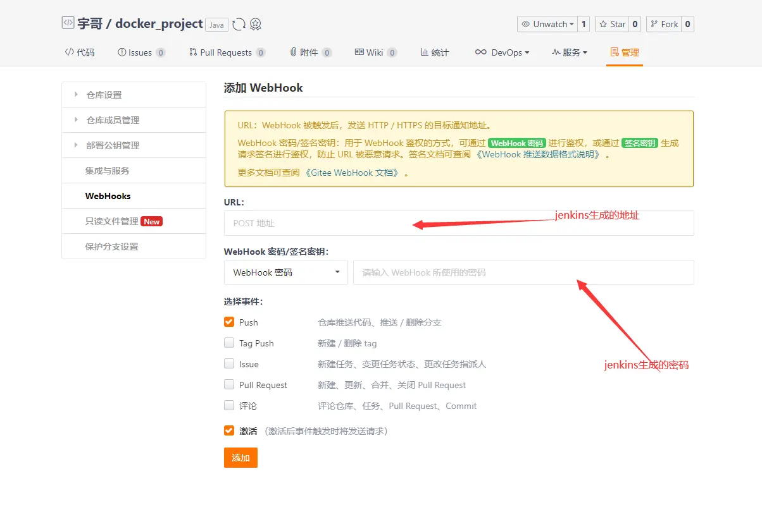762x512 pixels.
Task: Open the 管理 tab
Action: point(625,52)
